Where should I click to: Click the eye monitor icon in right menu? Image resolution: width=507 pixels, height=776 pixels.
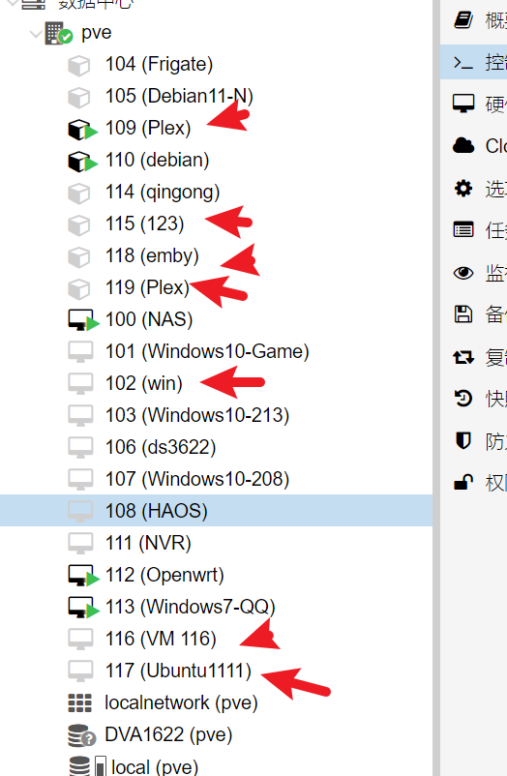click(x=463, y=272)
